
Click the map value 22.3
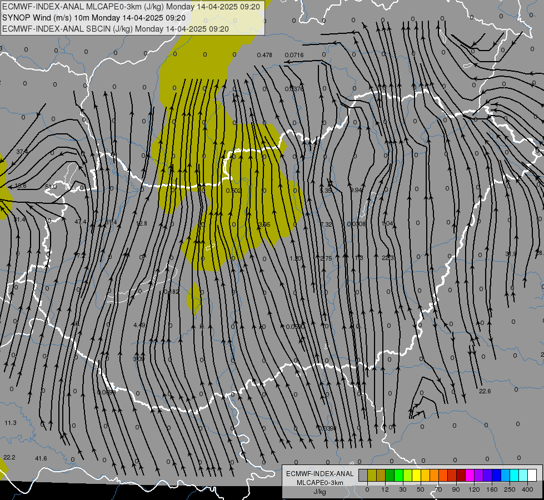point(387,258)
